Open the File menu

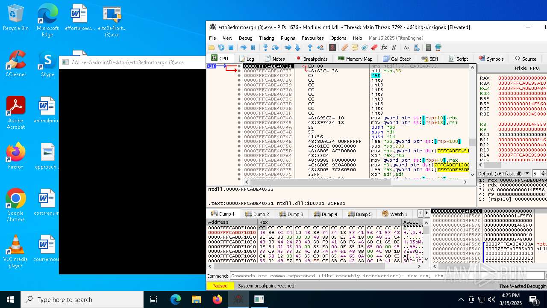212,38
